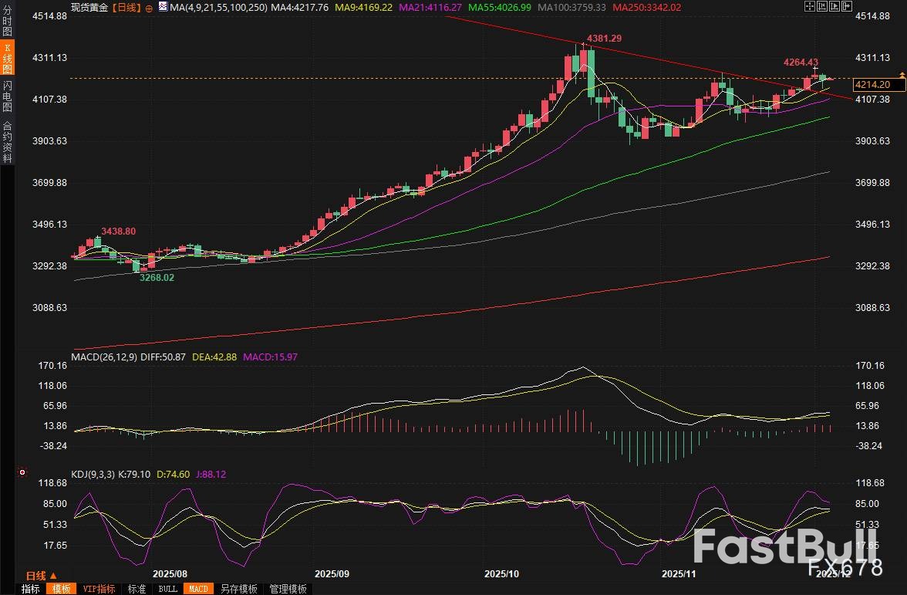Viewport: 907px width, 595px height.
Task: Open the 合约资料 side tab
Action: click(x=7, y=140)
